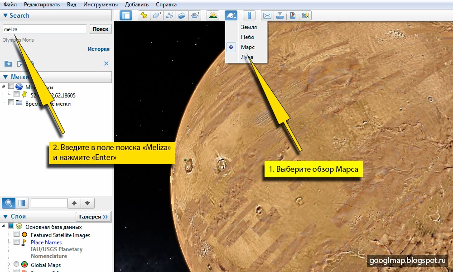Screen dimensions: 453x272
Task: Toggle the Временные метки checkbox
Action: point(11,102)
